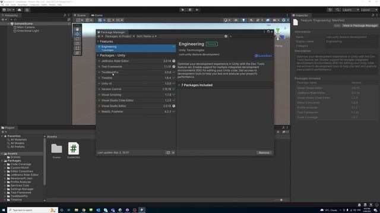The height and width of the screenshot is (213, 380).
Task: Open the QuickStart link for Engineering
Action: [263, 56]
